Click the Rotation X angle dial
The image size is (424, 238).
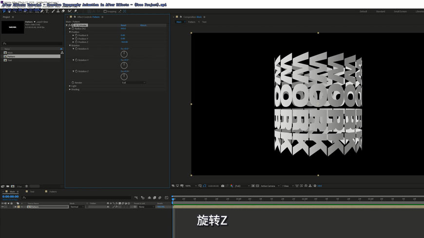(x=124, y=55)
